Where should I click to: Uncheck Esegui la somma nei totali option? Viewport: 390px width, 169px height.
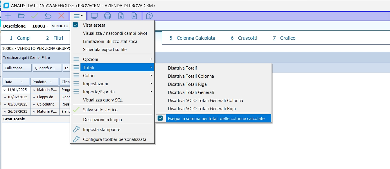click(x=160, y=118)
